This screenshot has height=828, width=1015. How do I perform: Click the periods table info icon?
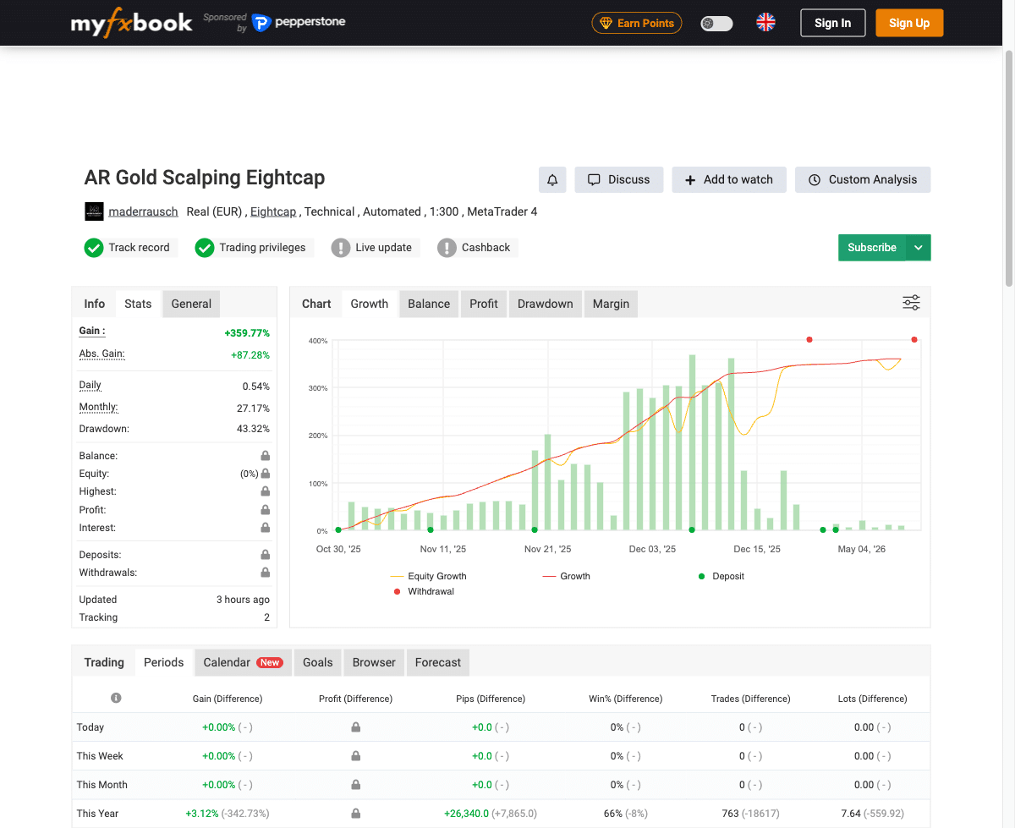click(x=116, y=698)
